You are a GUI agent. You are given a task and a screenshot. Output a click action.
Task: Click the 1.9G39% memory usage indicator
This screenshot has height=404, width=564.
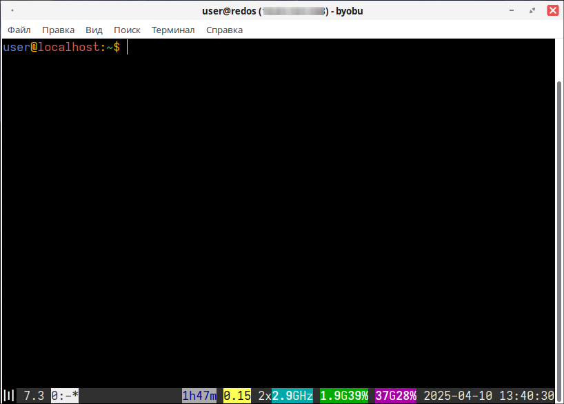[344, 396]
